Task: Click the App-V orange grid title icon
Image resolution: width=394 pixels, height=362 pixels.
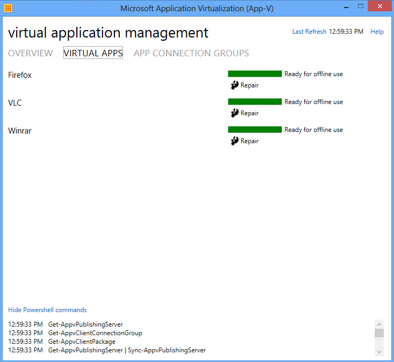Action: [x=8, y=8]
